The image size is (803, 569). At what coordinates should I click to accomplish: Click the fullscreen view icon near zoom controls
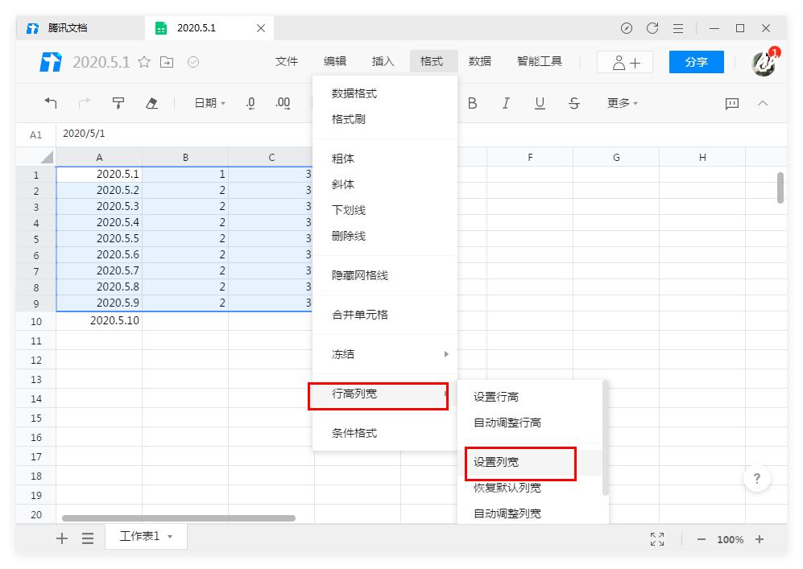[656, 539]
